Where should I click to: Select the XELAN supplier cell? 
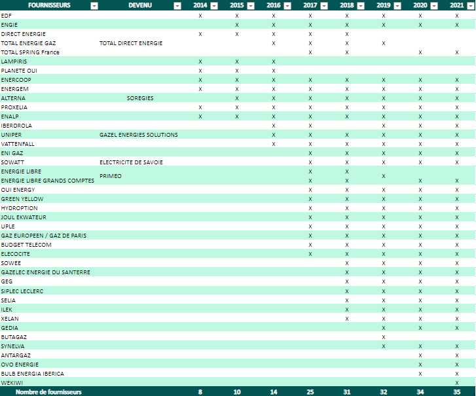[x=49, y=319]
